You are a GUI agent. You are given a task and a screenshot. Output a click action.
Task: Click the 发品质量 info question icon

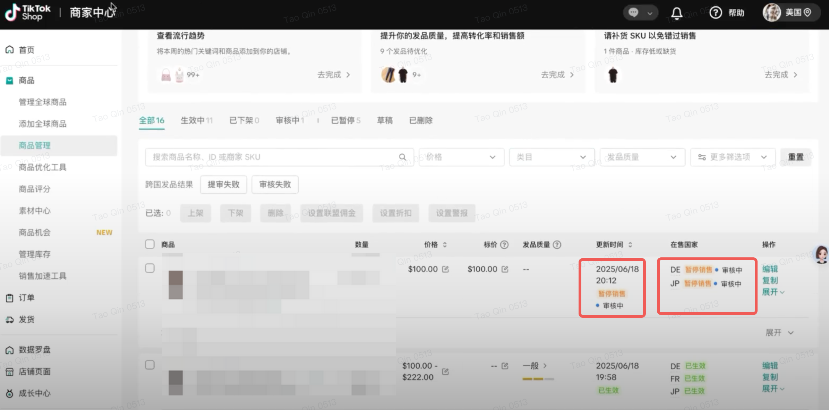coord(557,245)
